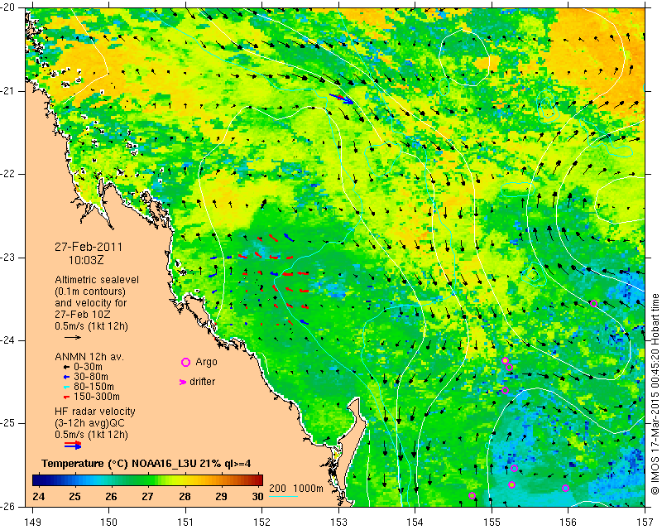Click the 'Temperature (°C) NOAA16_L3U 21% ql>=4' title
The height and width of the screenshot is (530, 662).
click(146, 463)
